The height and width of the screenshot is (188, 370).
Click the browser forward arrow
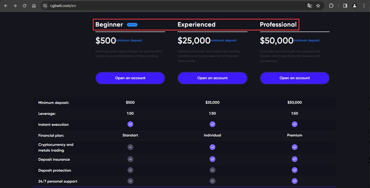[15, 6]
